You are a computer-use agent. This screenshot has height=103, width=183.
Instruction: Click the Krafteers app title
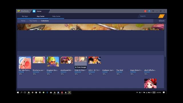[108, 70]
